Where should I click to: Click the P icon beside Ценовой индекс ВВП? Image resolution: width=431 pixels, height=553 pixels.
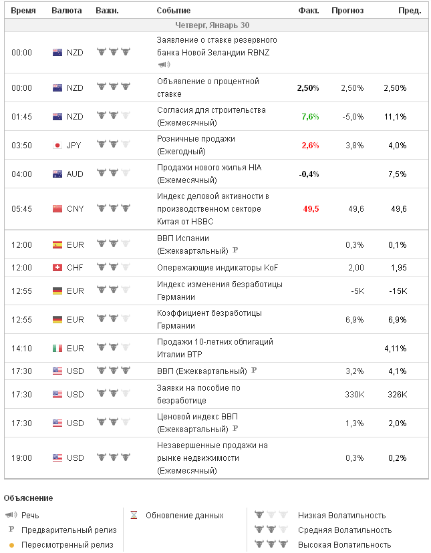235,429
